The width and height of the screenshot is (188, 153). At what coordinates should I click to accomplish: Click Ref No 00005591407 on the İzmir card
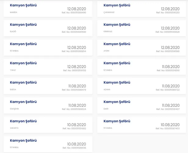168,109
